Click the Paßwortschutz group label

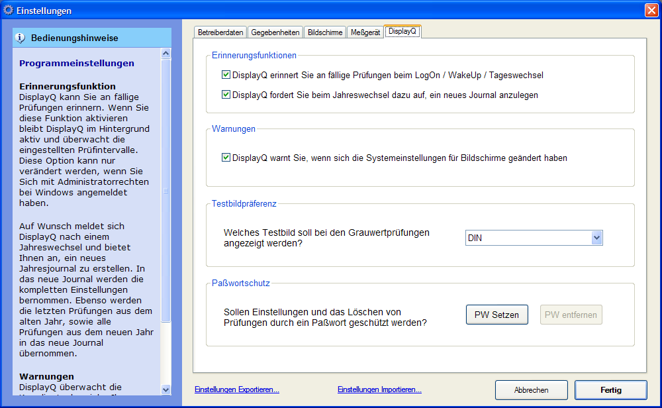point(241,283)
